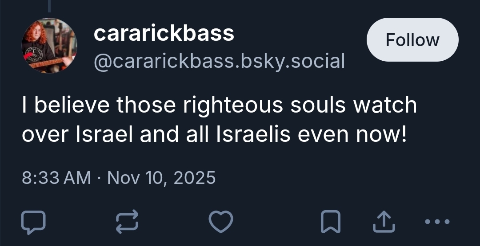Open the three-dot more options menu

pyautogui.click(x=438, y=221)
